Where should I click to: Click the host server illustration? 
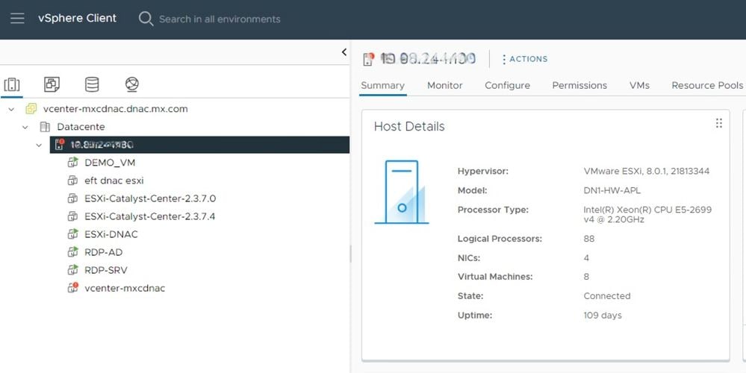(x=402, y=192)
